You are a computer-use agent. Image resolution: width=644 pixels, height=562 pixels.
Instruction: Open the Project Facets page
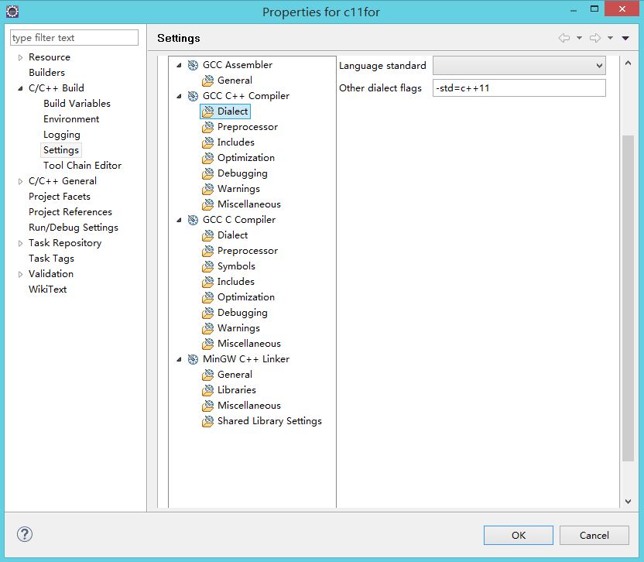[59, 197]
